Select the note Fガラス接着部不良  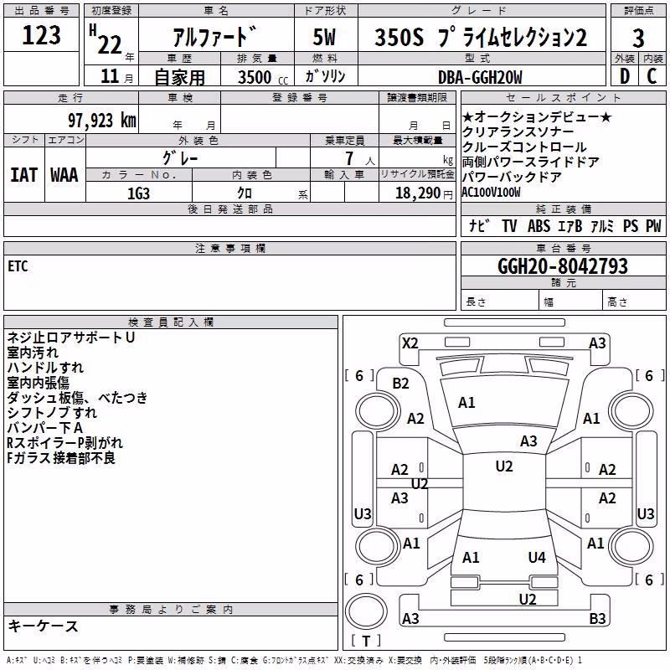point(61,458)
